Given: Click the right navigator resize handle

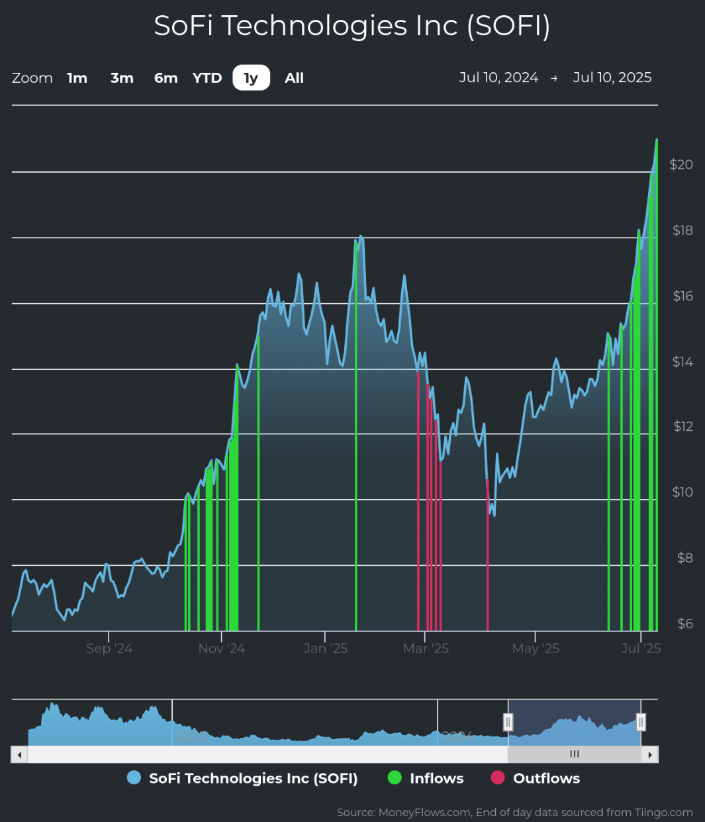Looking at the screenshot, I should pos(641,721).
